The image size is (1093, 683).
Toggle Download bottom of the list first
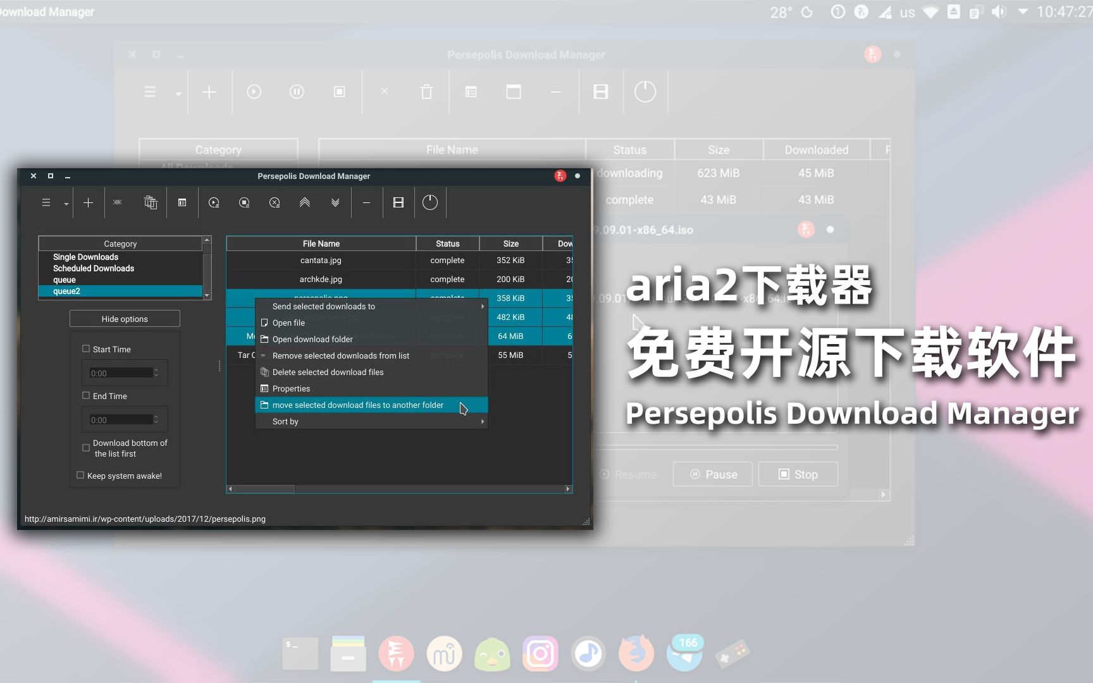click(86, 448)
